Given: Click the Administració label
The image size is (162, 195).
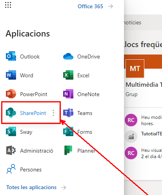Looking at the screenshot, I should [x=36, y=151].
